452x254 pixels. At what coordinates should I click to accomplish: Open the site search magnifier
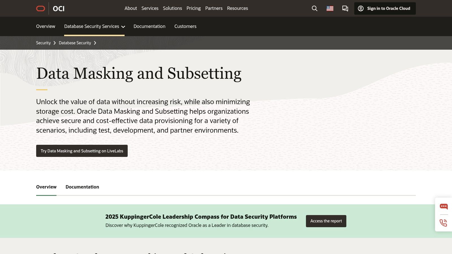314,8
